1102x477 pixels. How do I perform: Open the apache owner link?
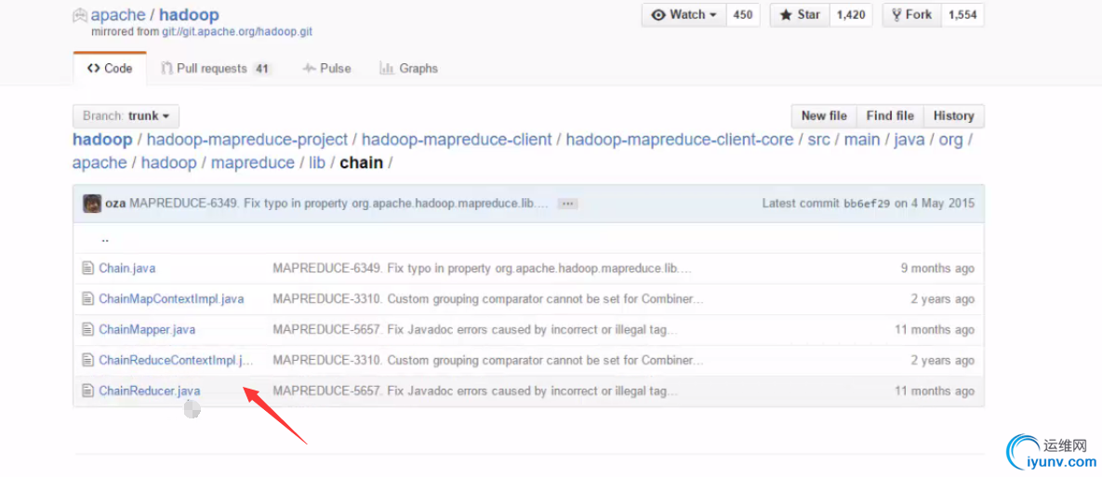click(119, 15)
